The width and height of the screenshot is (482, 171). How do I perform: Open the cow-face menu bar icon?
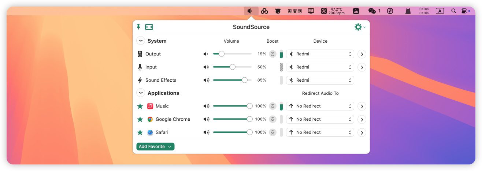click(278, 11)
